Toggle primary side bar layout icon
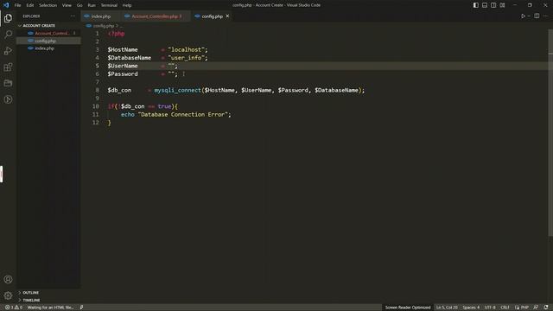The height and width of the screenshot is (311, 553). pyautogui.click(x=476, y=5)
